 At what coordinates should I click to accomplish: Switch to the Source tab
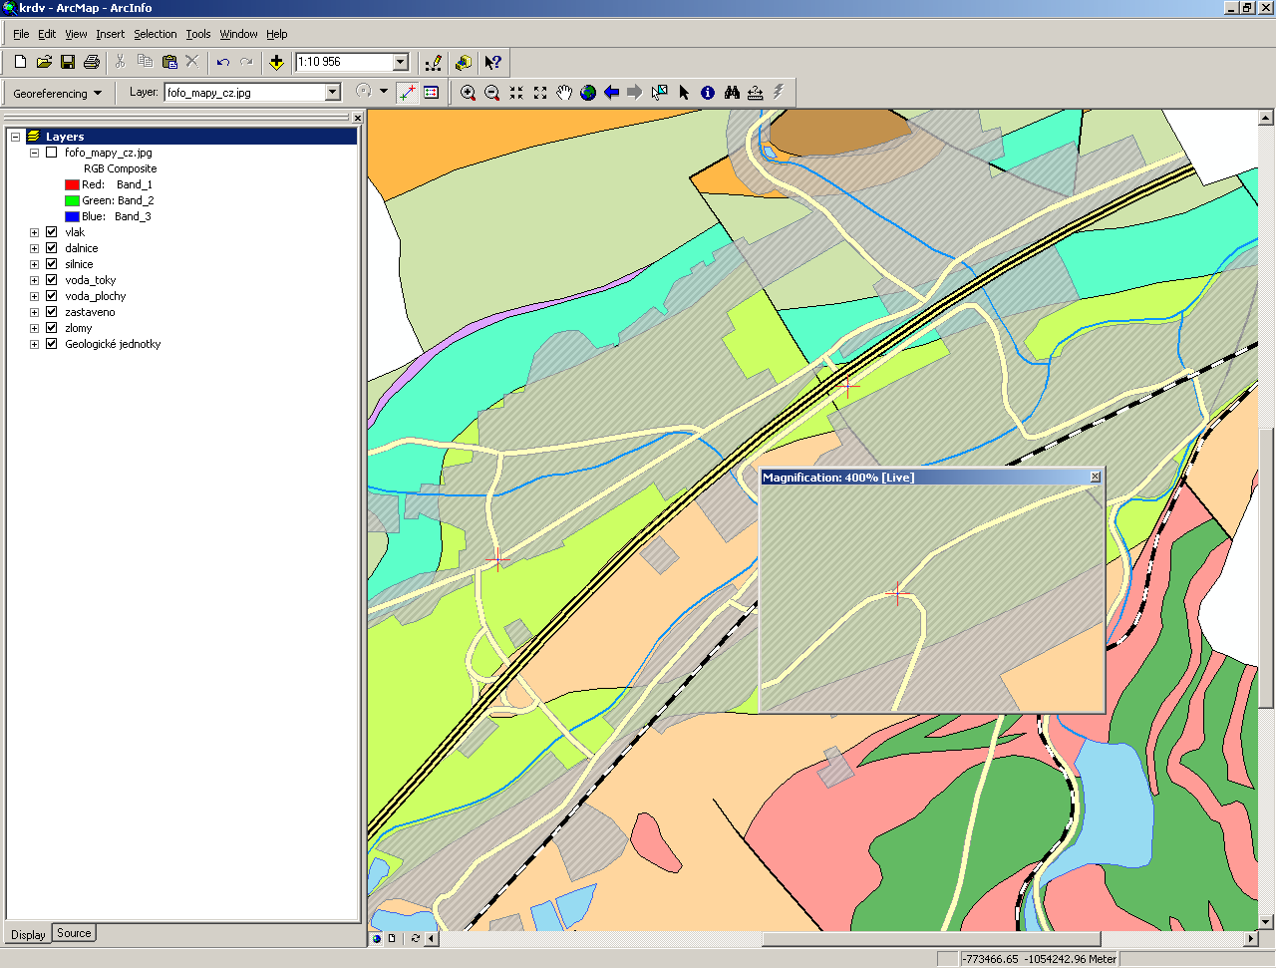click(x=74, y=933)
